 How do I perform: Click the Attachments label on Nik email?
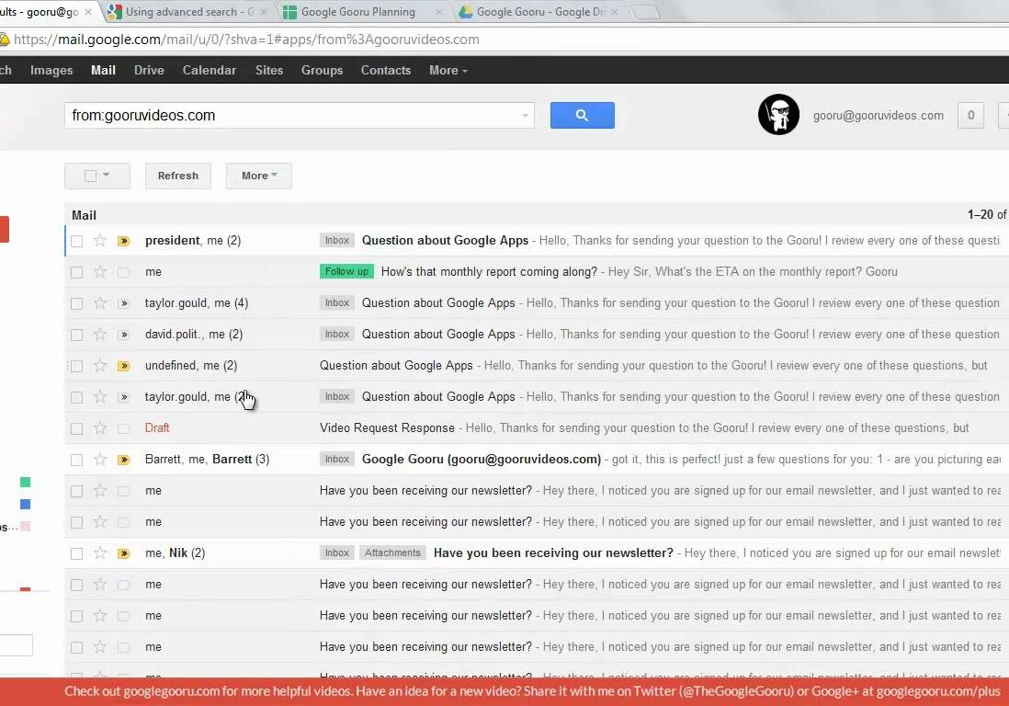(x=392, y=552)
